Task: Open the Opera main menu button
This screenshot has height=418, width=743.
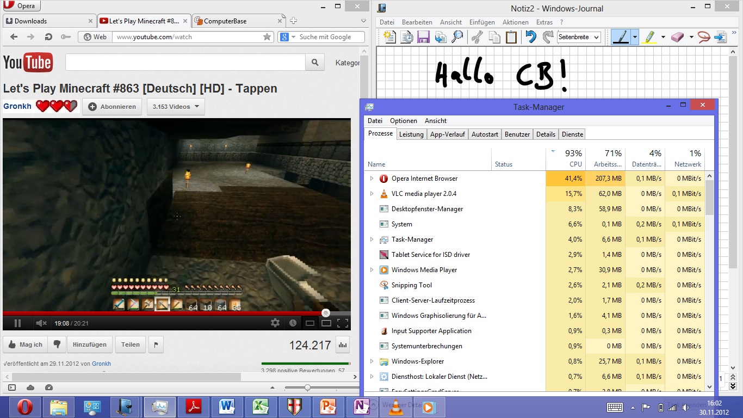Action: tap(21, 6)
